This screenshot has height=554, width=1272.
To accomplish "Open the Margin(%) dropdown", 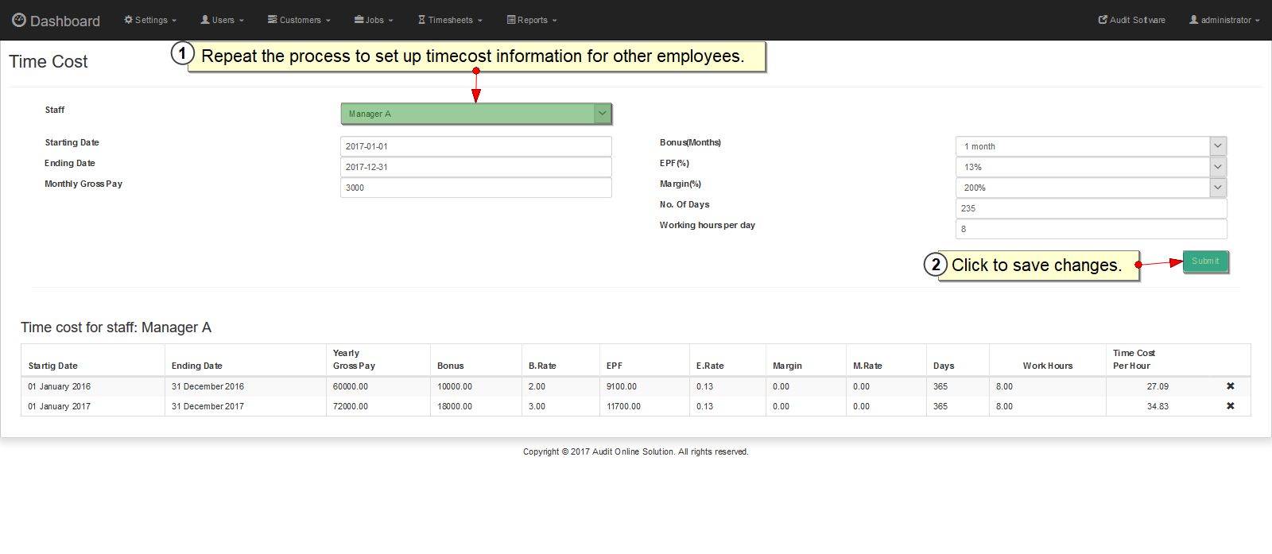I will click(x=1090, y=188).
